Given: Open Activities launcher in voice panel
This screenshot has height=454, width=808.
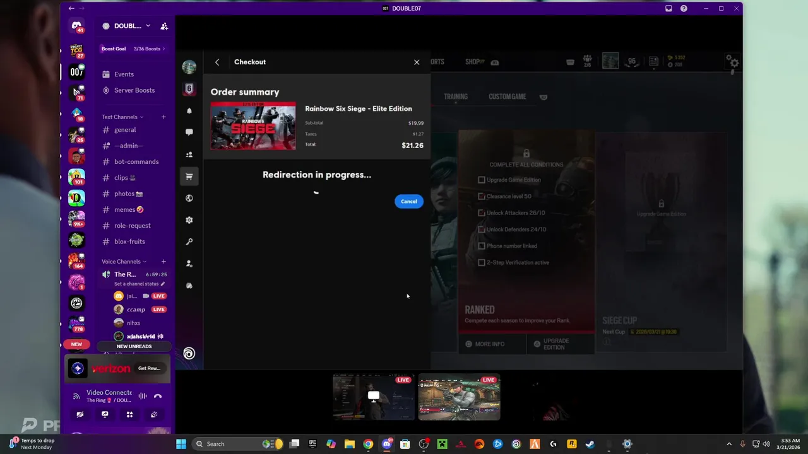Looking at the screenshot, I should 129,414.
